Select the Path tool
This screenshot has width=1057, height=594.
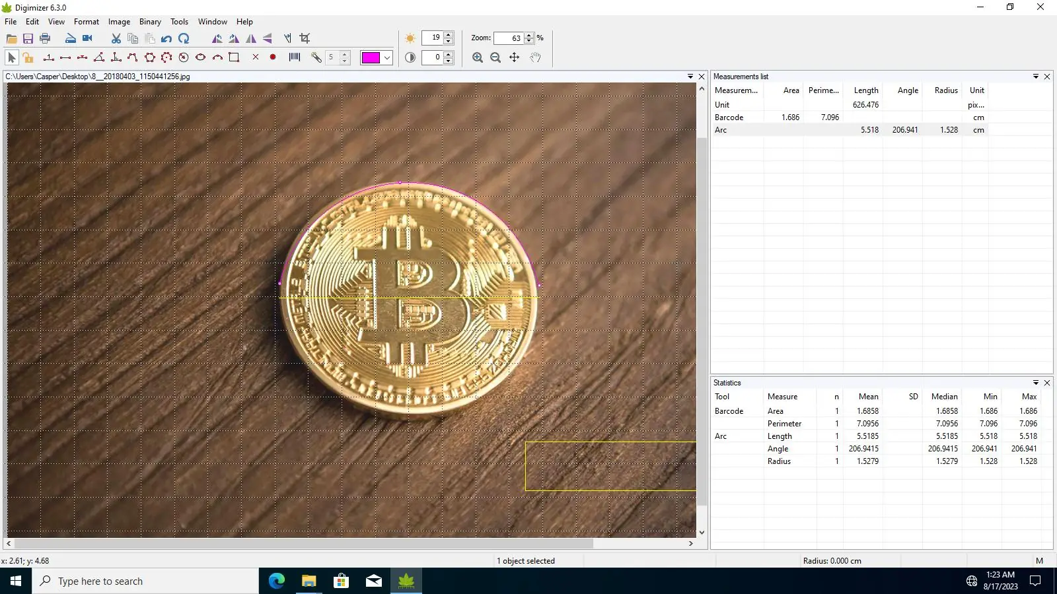(x=133, y=57)
